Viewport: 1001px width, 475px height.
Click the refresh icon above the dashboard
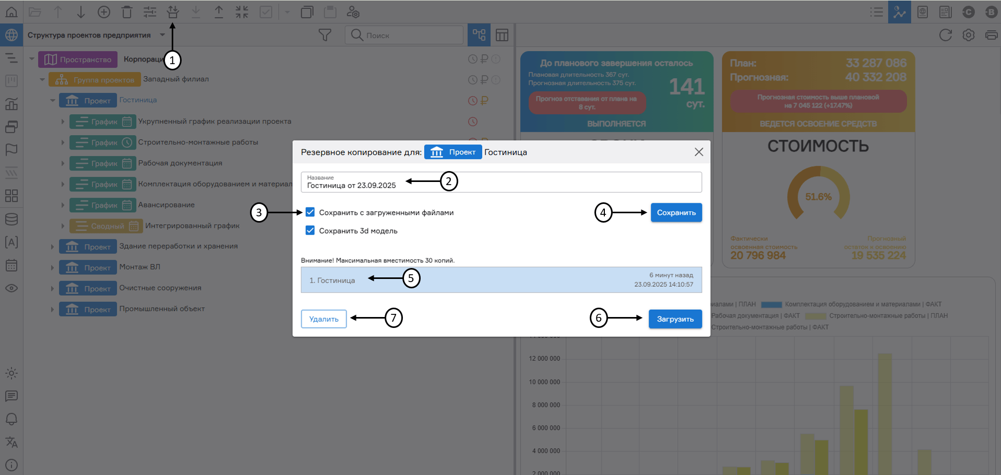click(945, 35)
